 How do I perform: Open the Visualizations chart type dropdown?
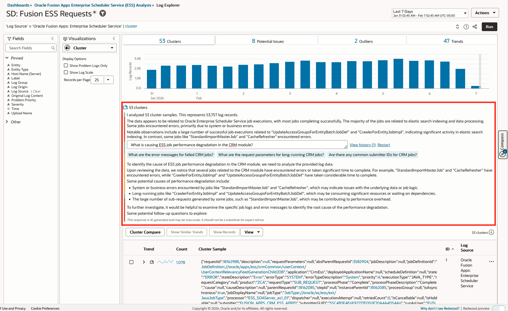[x=112, y=48]
